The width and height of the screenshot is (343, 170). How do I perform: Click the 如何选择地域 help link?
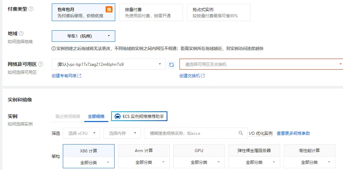click(x=20, y=41)
